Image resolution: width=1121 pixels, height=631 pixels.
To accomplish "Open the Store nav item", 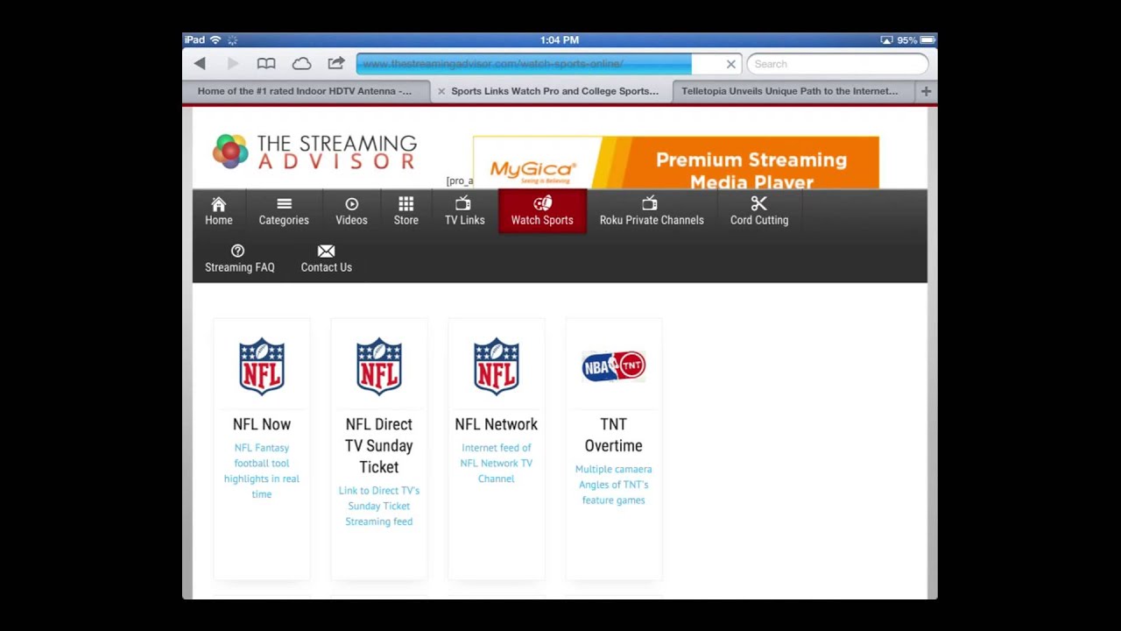I will point(406,211).
